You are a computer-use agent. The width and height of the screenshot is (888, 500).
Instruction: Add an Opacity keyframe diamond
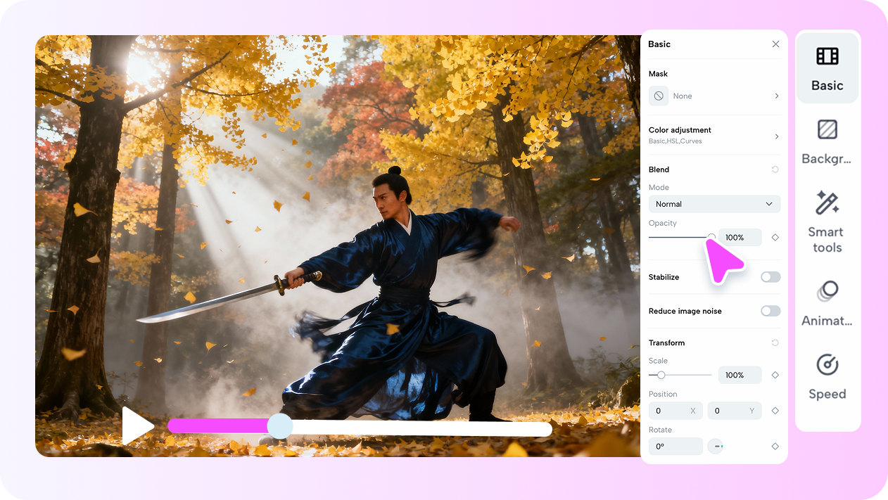(775, 237)
